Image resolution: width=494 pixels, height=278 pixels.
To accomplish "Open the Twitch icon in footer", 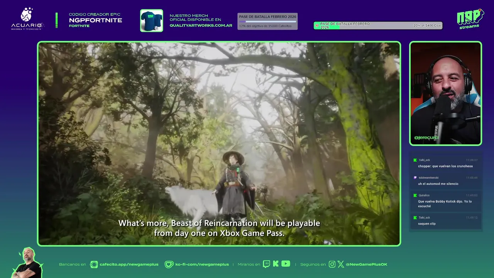I will tap(266, 264).
